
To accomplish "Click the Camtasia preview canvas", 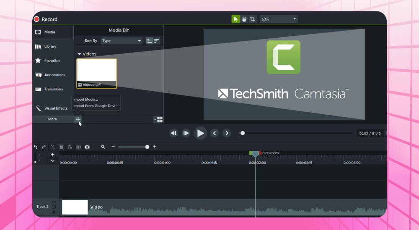I will [x=284, y=74].
